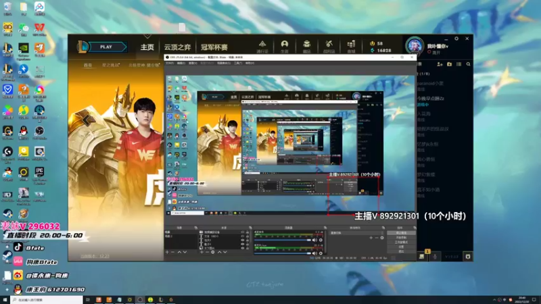Click the add friend icon in social panel
This screenshot has width=541, height=304.
pos(440,64)
